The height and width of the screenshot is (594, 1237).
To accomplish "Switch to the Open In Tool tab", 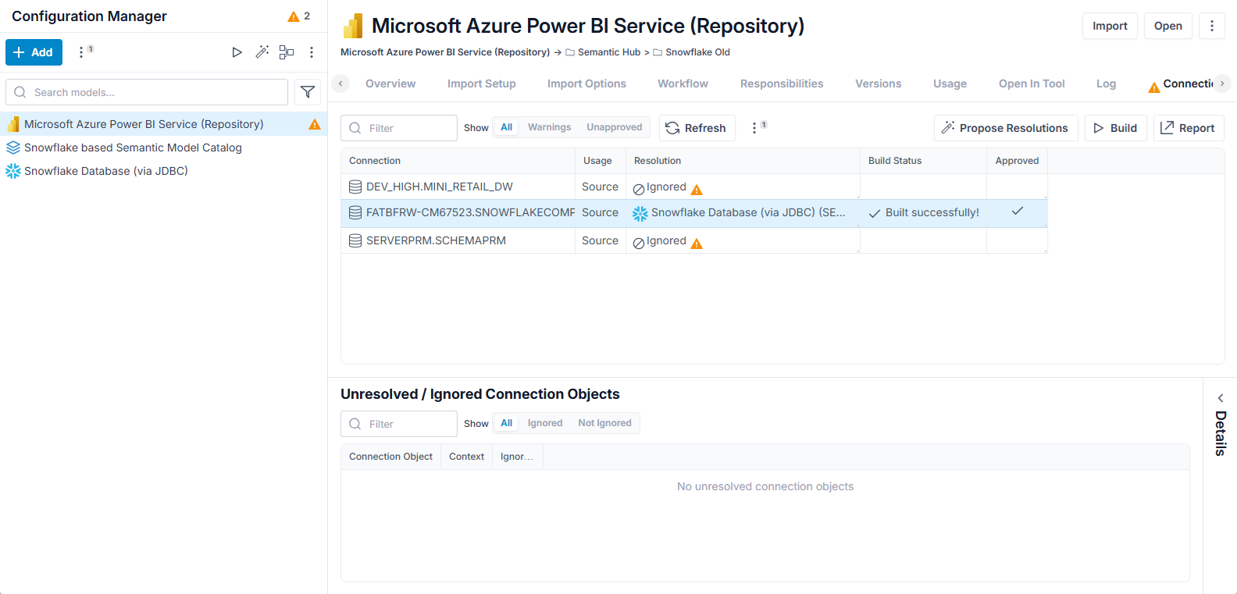I will coord(1032,84).
